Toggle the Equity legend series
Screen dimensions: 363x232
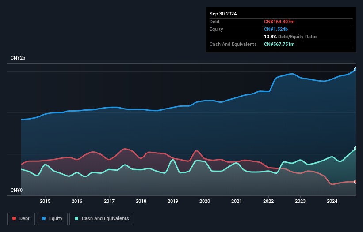coord(52,219)
